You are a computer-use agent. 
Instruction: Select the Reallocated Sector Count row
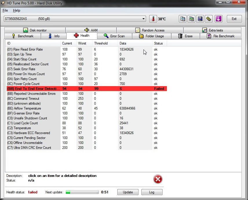(87, 64)
